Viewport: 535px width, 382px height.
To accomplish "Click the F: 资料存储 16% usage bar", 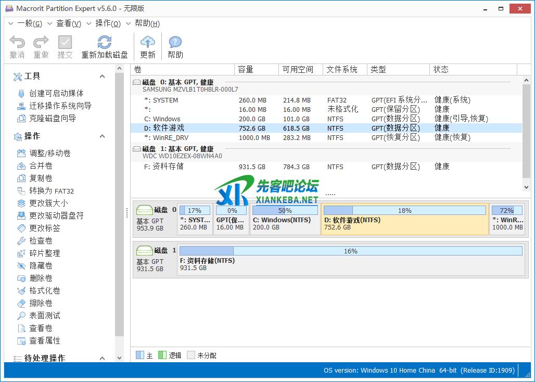I will coord(350,251).
